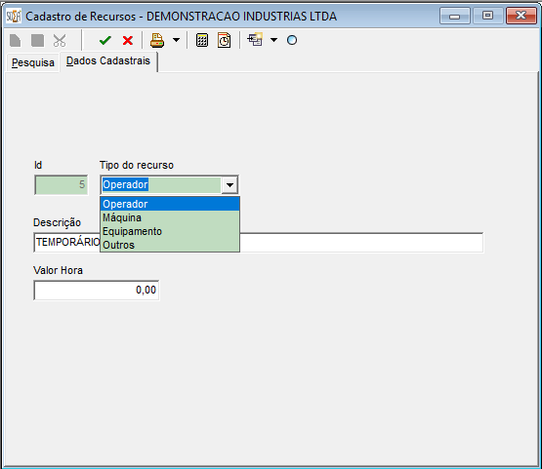This screenshot has width=542, height=469.
Task: Click the gray save square icon
Action: 37,40
